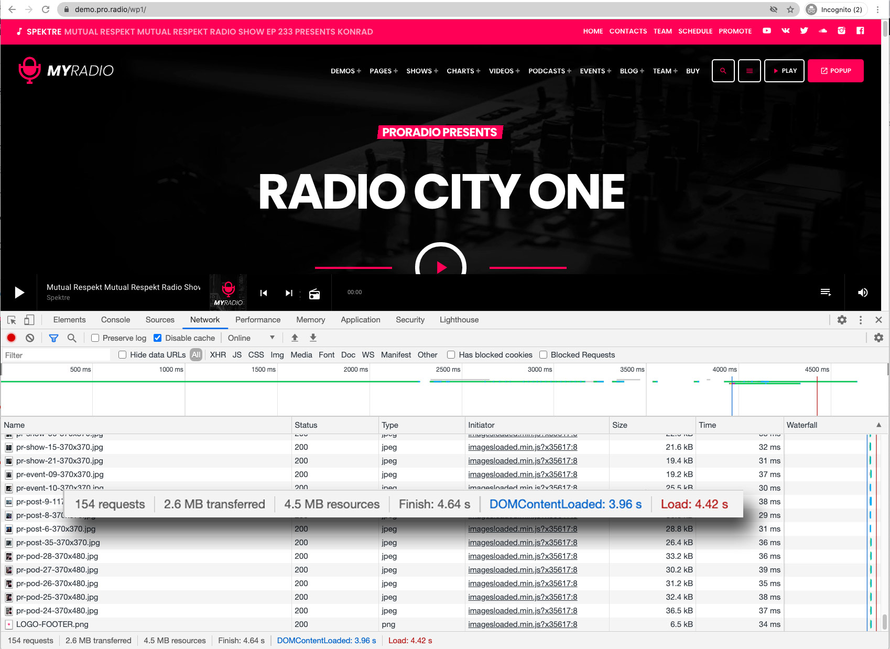Open the SCHEDULE link in top bar
This screenshot has width=890, height=649.
(x=695, y=31)
